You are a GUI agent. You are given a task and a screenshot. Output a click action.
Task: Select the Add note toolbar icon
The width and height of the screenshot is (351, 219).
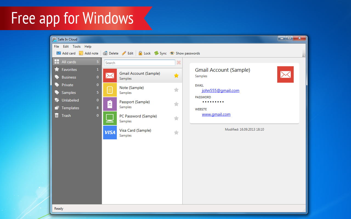click(81, 53)
